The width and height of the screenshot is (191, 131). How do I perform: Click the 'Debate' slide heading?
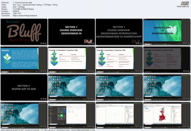(5, 51)
